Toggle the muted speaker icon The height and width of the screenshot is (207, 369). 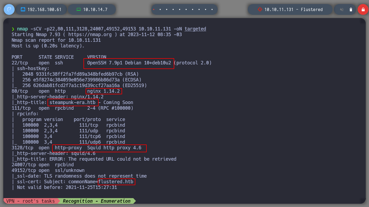point(342,9)
